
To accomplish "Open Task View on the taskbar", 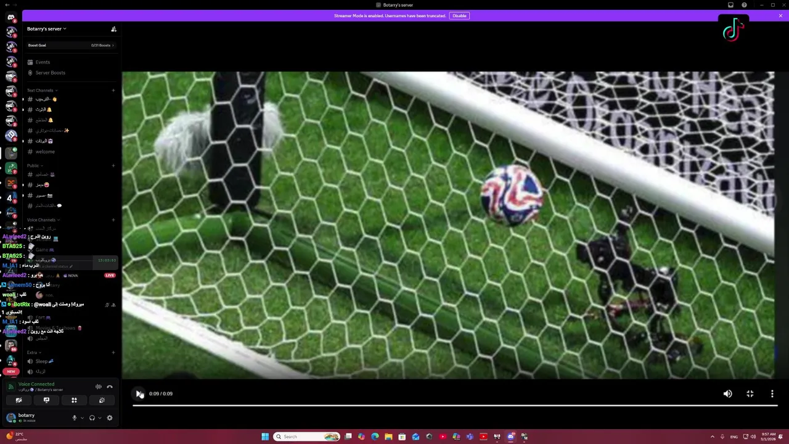I will pos(348,437).
